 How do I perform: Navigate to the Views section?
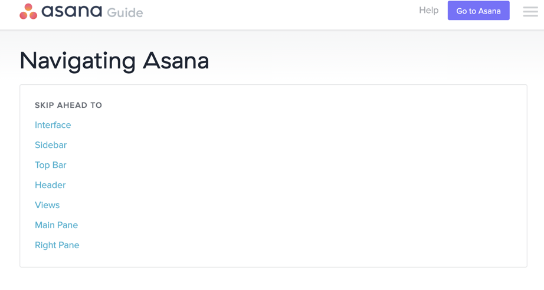pos(47,205)
